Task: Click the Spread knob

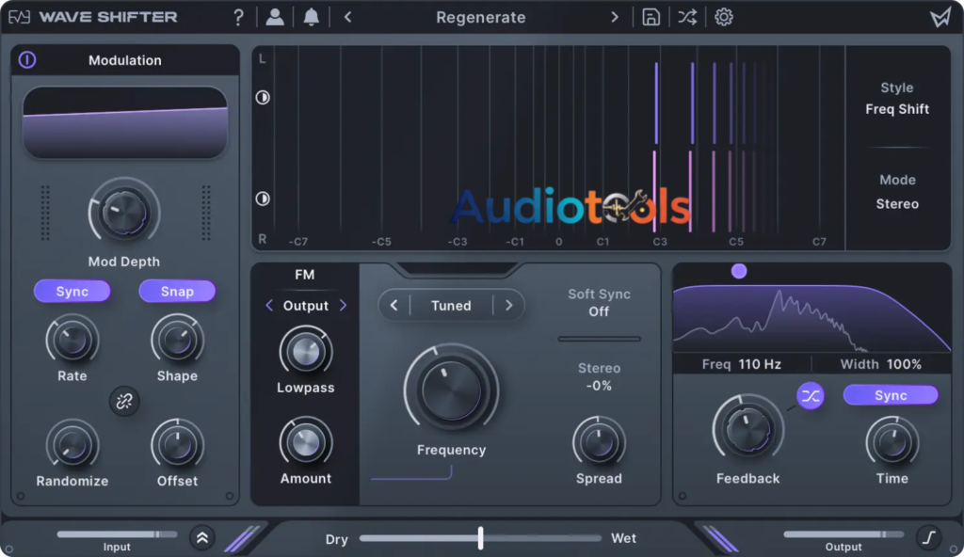Action: (599, 442)
